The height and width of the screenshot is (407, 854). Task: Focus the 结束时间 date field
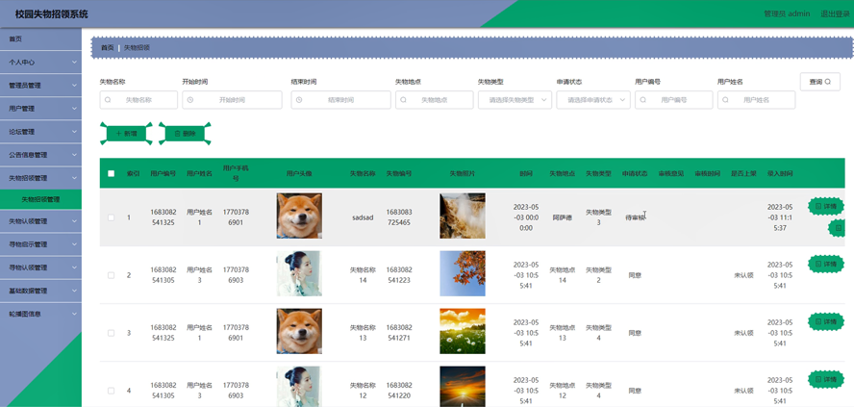[x=341, y=100]
